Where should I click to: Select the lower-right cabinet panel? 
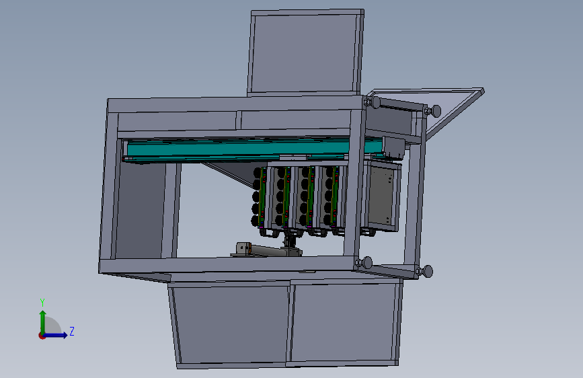pos(344,322)
